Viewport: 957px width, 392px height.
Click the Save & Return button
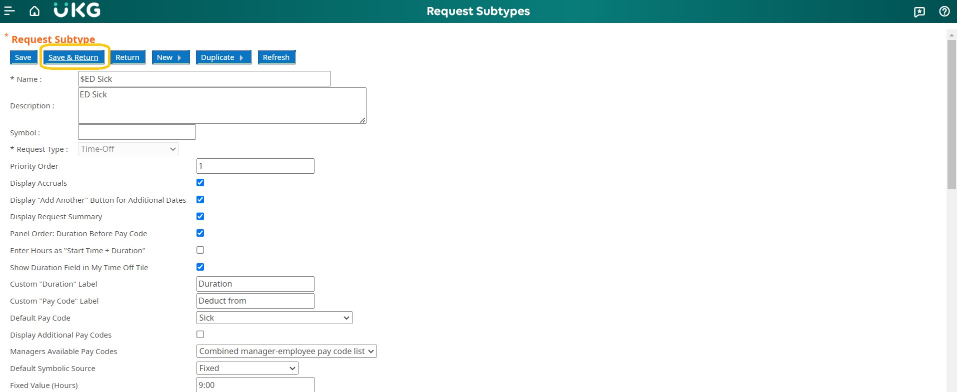[x=73, y=57]
